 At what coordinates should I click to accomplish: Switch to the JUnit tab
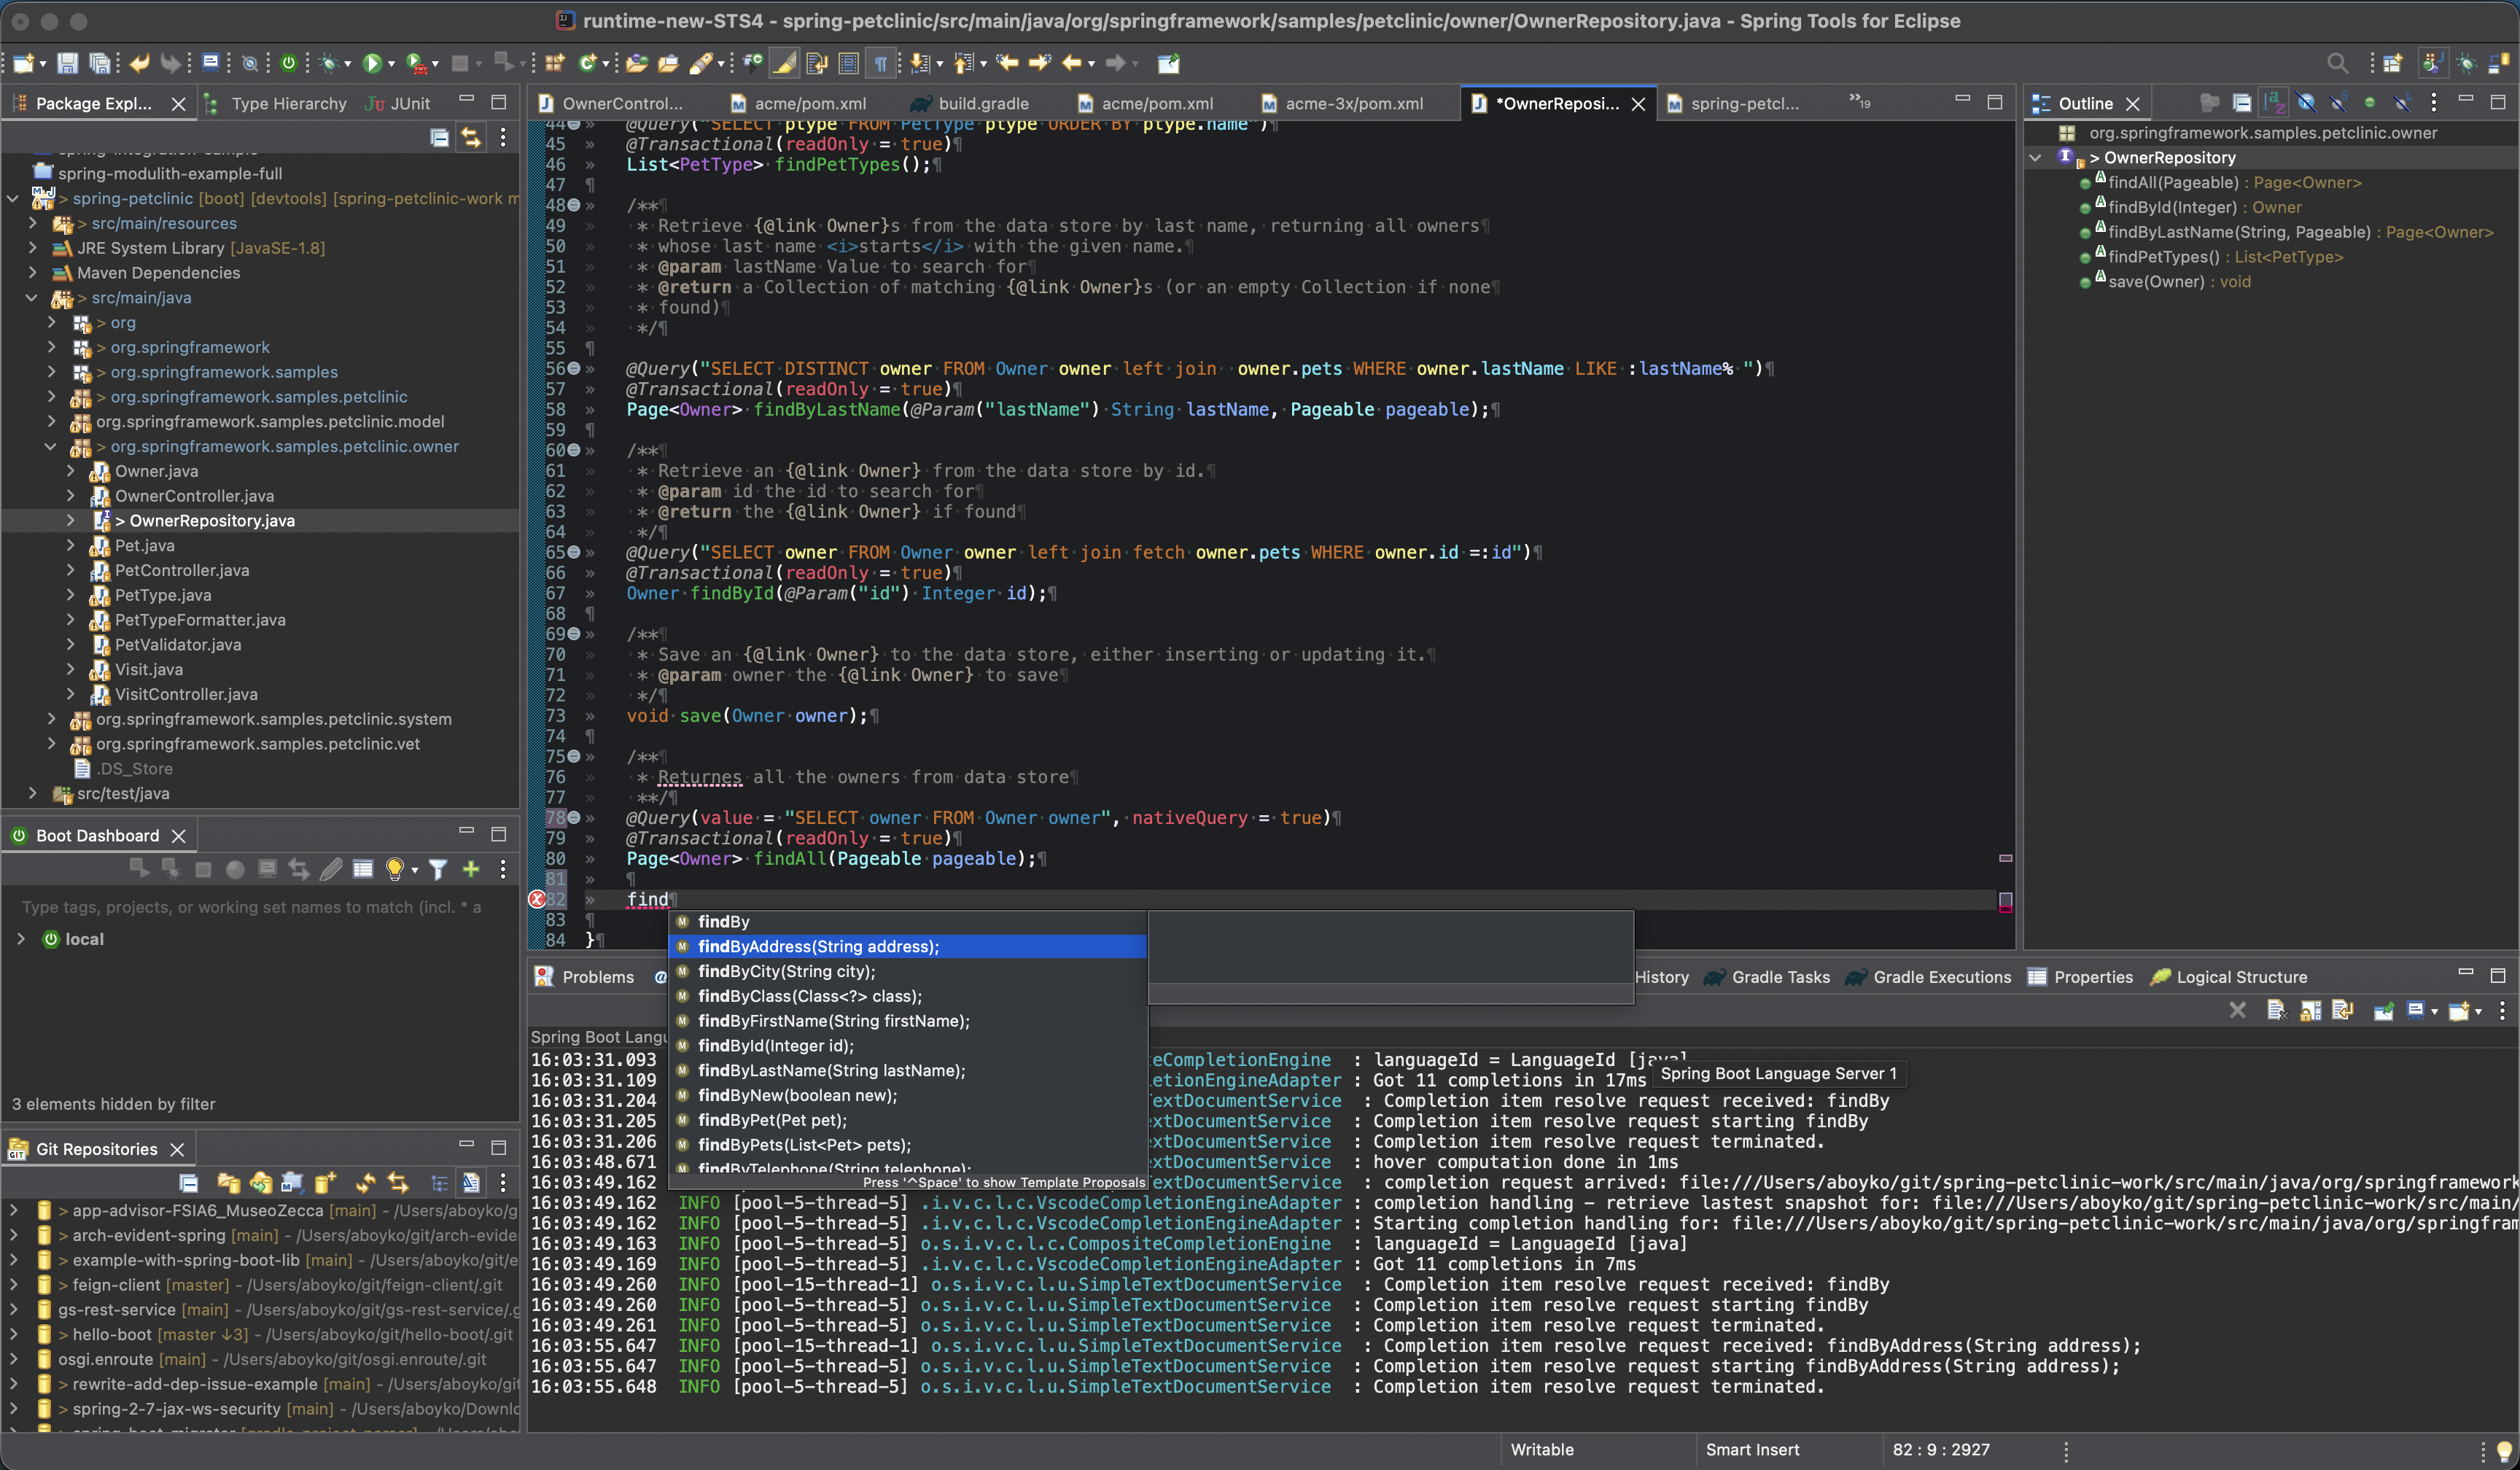(x=397, y=103)
